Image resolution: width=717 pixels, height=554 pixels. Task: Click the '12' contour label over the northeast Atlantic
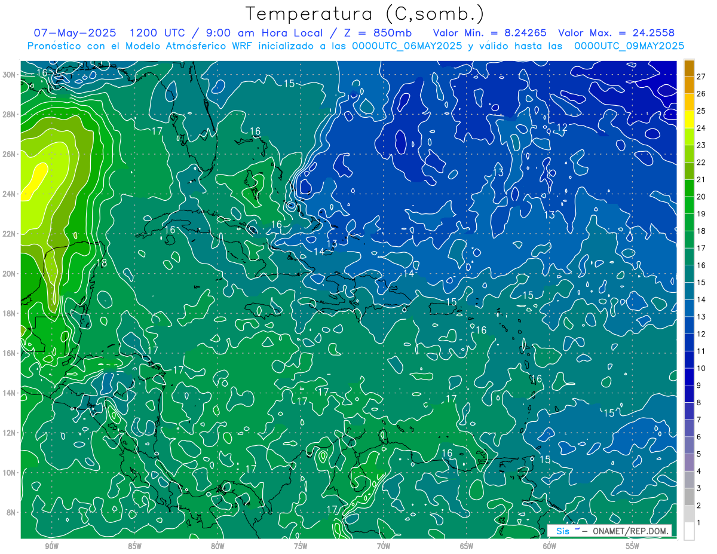[x=562, y=127]
